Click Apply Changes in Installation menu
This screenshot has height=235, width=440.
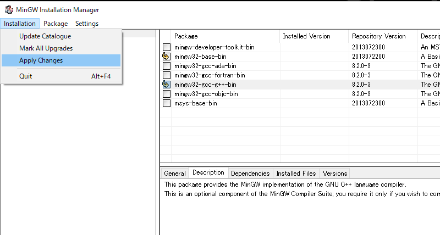coord(61,60)
